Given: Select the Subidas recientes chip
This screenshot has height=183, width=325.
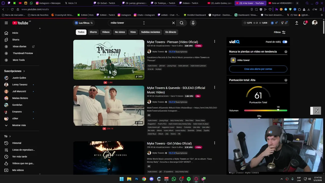Looking at the screenshot, I should tap(151, 32).
